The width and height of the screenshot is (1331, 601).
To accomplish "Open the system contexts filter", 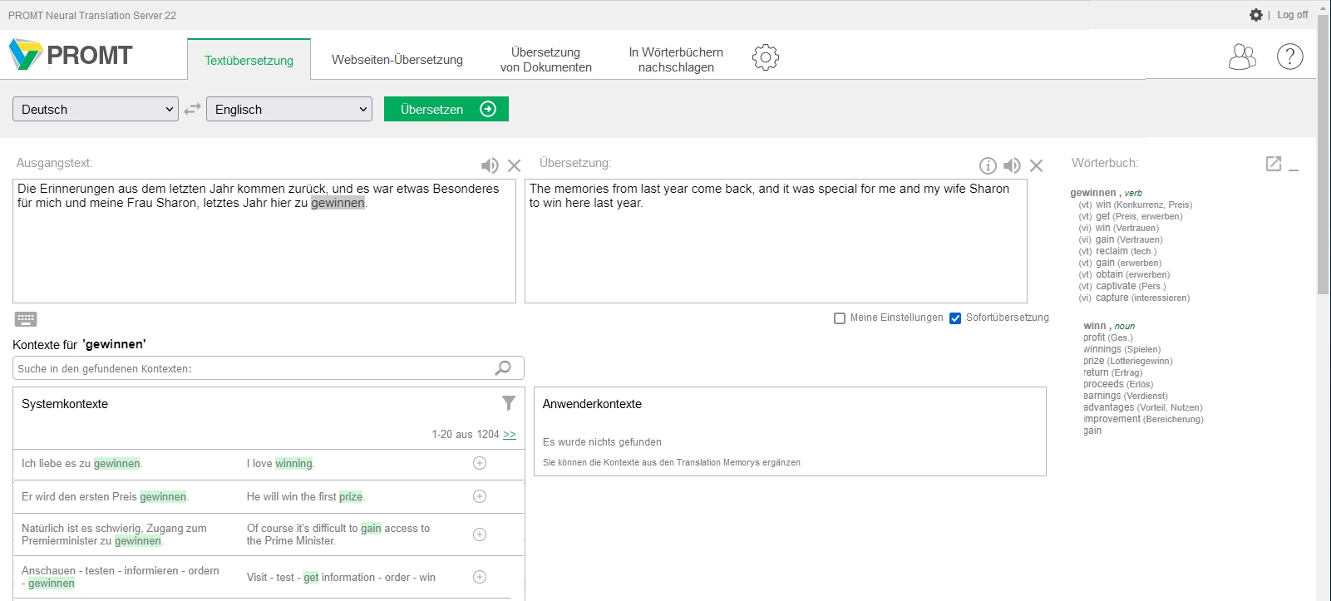I will coord(509,403).
